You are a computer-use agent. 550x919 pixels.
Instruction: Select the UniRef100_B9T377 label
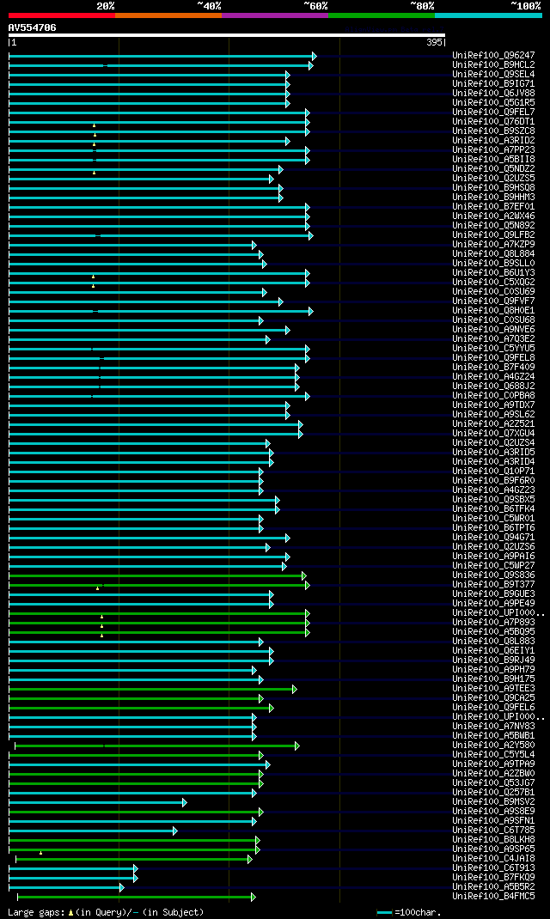tap(493, 585)
